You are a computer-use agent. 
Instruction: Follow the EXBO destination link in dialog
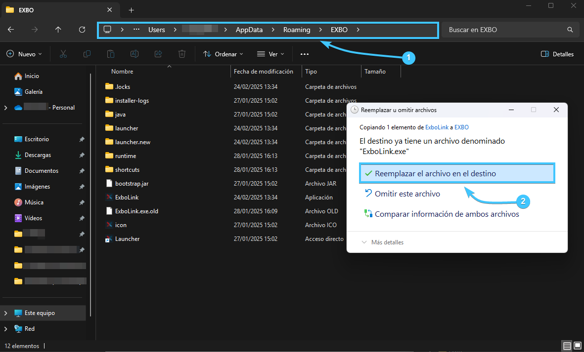pos(461,127)
